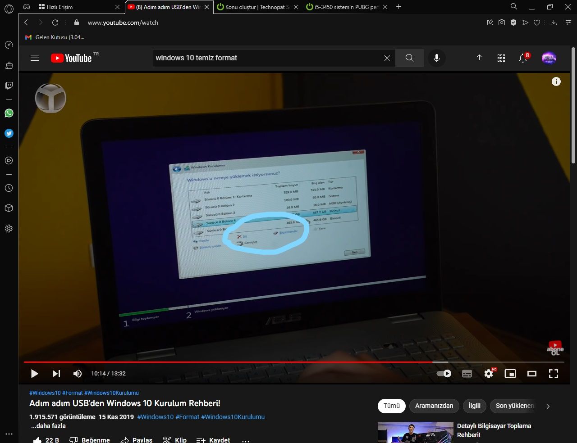Open the YouTube create upload icon

tap(479, 58)
